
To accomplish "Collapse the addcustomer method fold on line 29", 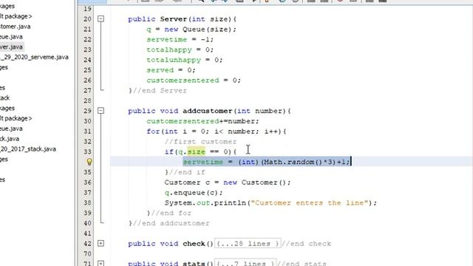I will 101,111.
